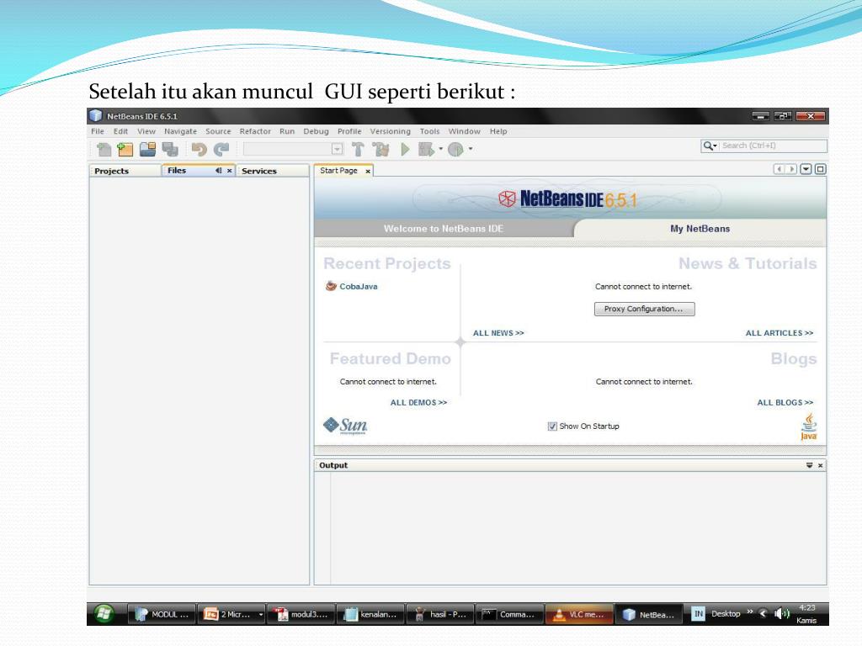Open the Navigate menu

(180, 131)
